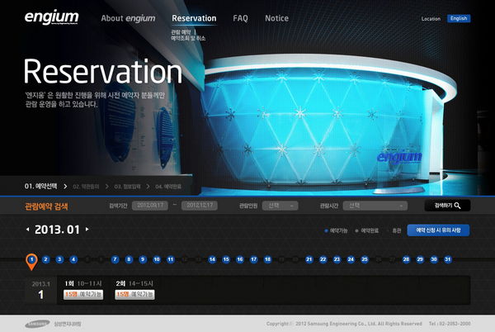Select day 3 on the calendar timeline
This screenshot has height=332, width=495.
[x=59, y=259]
